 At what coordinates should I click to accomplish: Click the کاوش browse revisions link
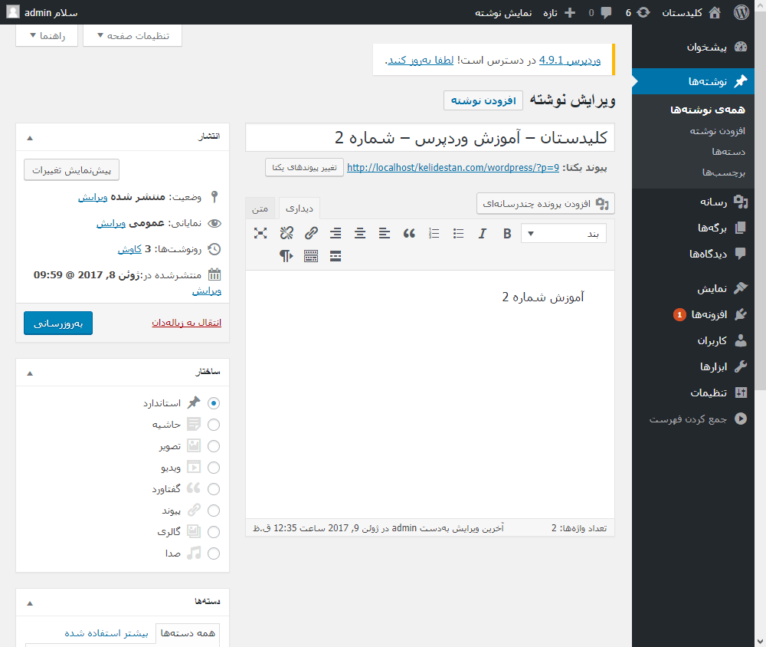pos(129,249)
